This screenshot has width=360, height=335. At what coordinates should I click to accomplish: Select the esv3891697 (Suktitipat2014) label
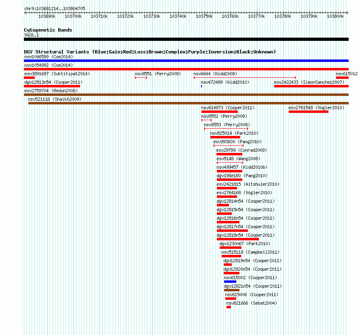(x=57, y=74)
